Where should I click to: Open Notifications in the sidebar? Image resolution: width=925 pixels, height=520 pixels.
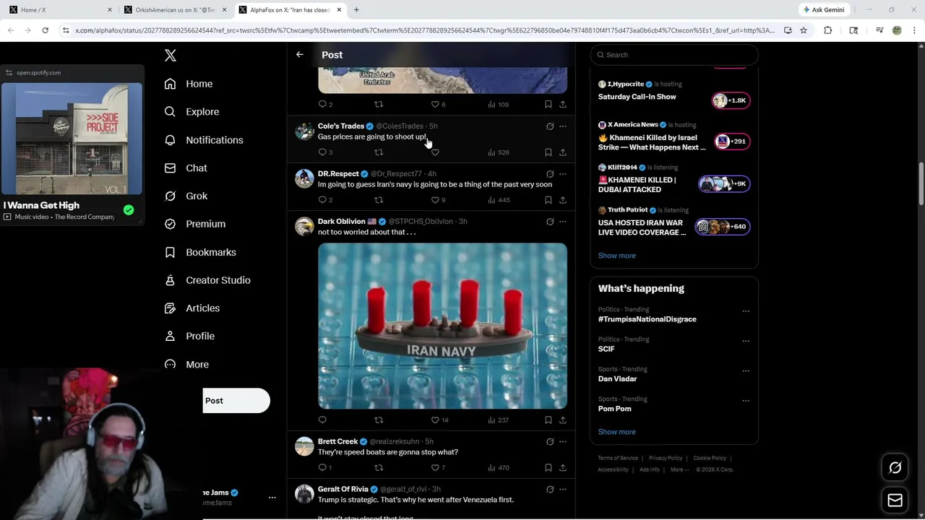tap(204, 140)
